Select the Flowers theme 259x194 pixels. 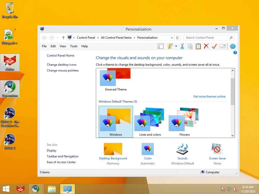click(184, 122)
